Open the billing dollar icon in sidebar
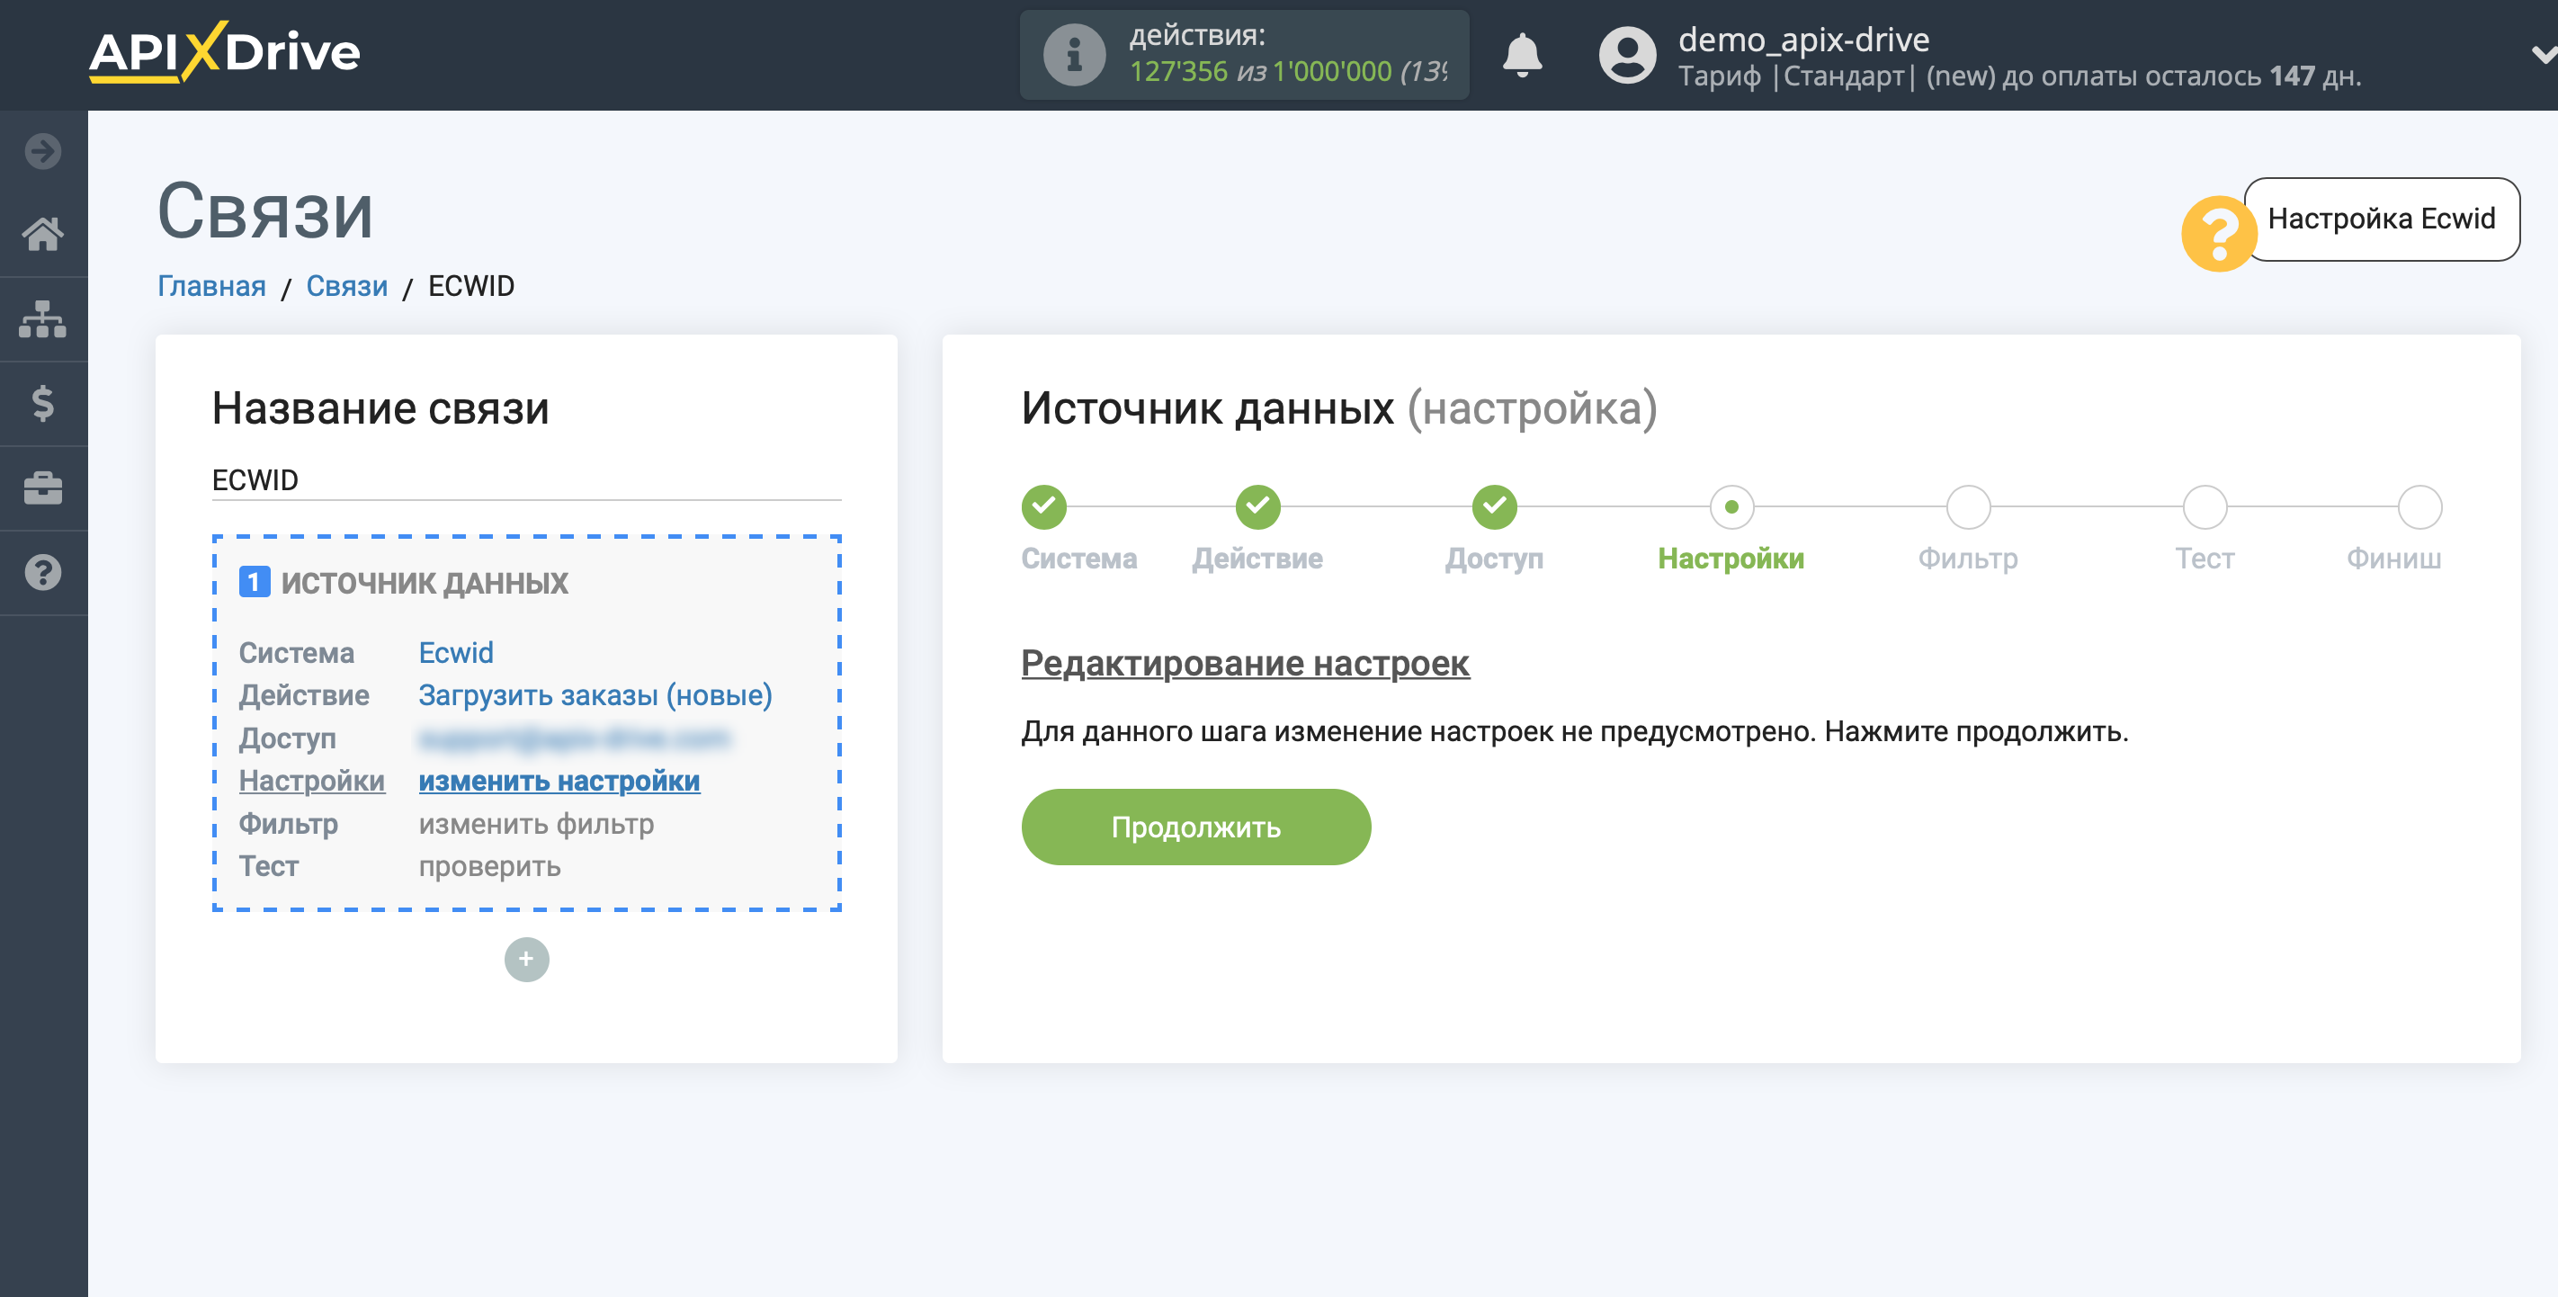 [x=42, y=403]
